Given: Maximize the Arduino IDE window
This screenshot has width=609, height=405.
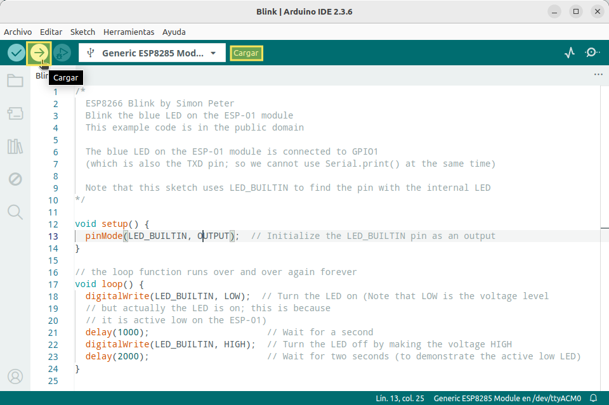Looking at the screenshot, I should [576, 11].
